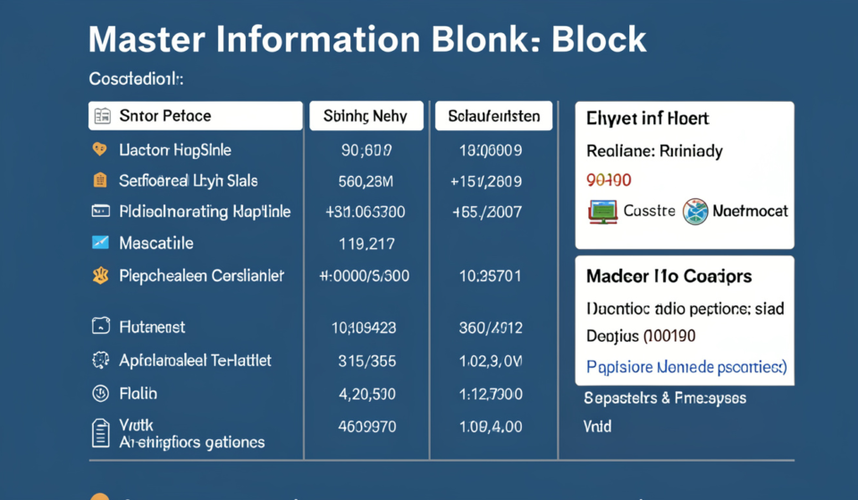
Task: Click the blue chart icon beside Mascatirle
Action: tap(100, 242)
